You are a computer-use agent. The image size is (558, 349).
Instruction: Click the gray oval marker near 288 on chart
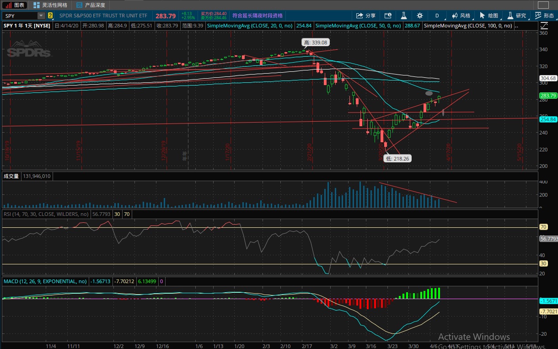pos(429,93)
